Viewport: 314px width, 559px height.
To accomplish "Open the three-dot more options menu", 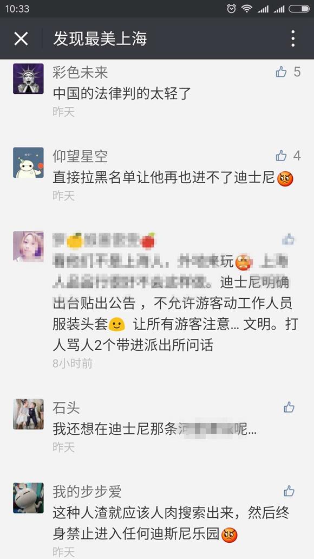I will [x=293, y=38].
